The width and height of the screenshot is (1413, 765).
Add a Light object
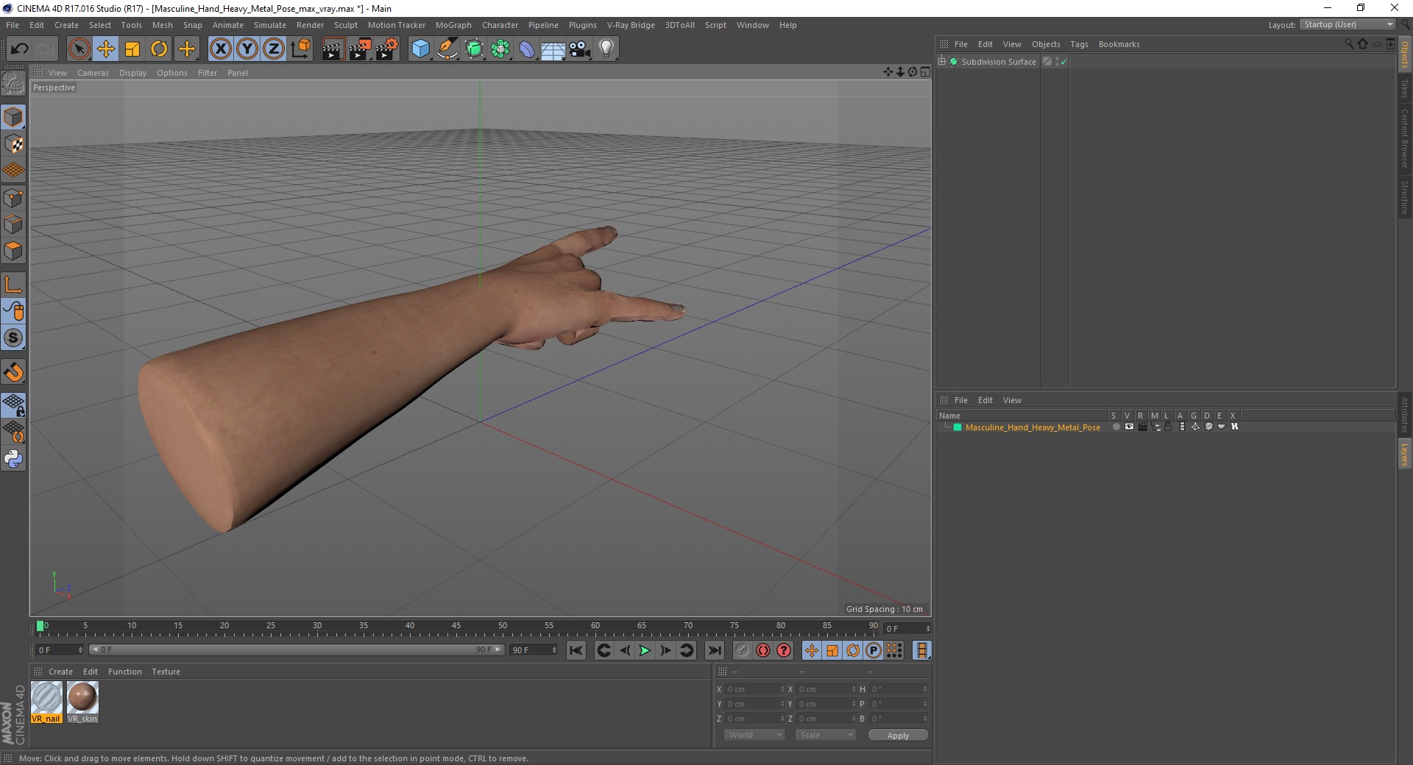[606, 49]
